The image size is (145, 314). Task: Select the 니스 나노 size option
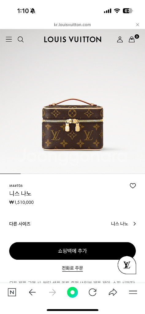point(120,224)
